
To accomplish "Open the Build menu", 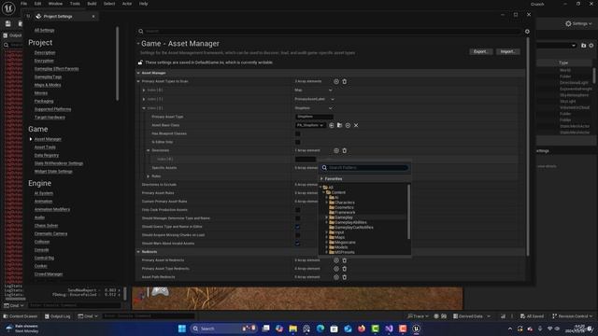I will [92, 4].
